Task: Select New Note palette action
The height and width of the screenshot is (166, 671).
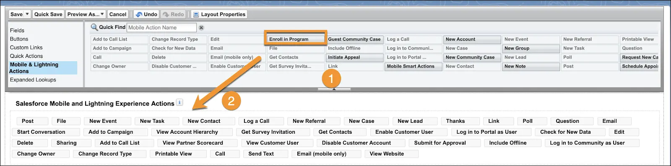Action: 531,66
